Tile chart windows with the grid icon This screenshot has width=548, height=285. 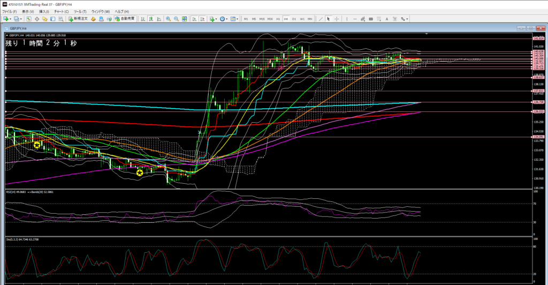[x=185, y=19]
